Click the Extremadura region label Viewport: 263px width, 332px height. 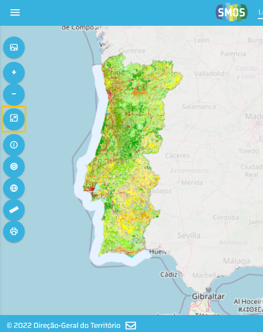(189, 171)
